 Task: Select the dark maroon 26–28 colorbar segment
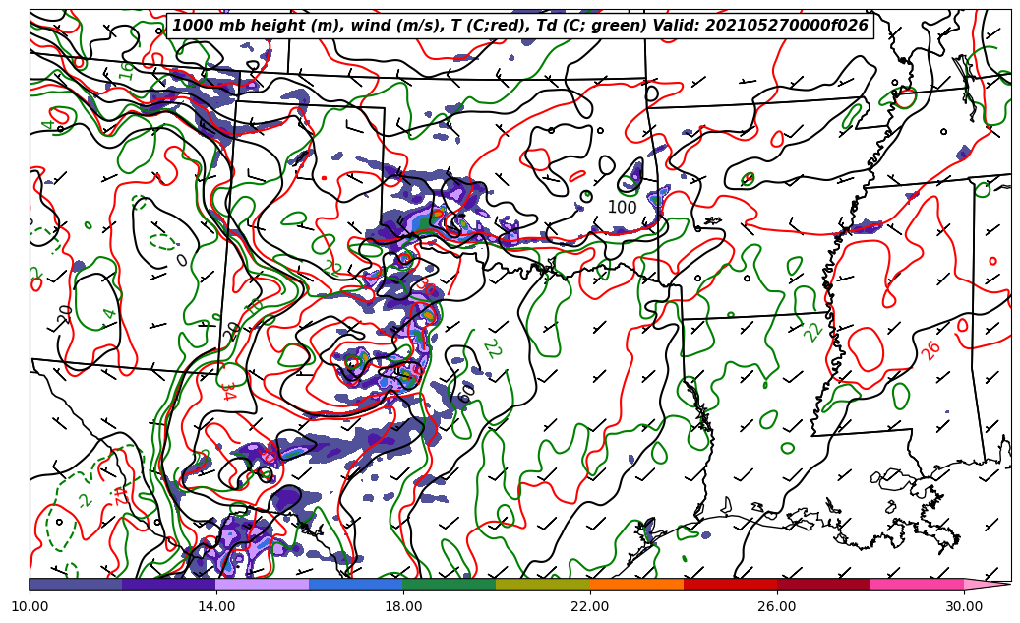pyautogui.click(x=823, y=584)
